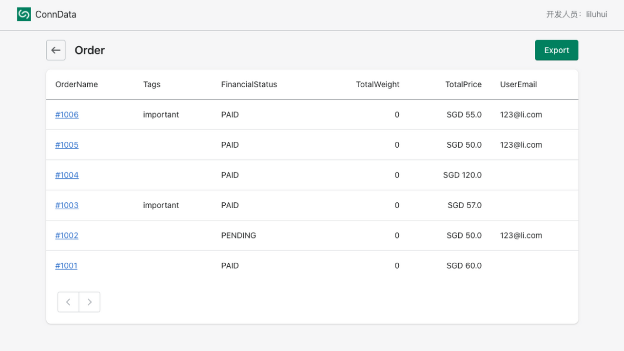Export the order list

pyautogui.click(x=557, y=50)
